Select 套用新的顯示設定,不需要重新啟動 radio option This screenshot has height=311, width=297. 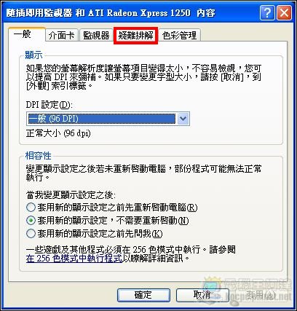pos(108,221)
